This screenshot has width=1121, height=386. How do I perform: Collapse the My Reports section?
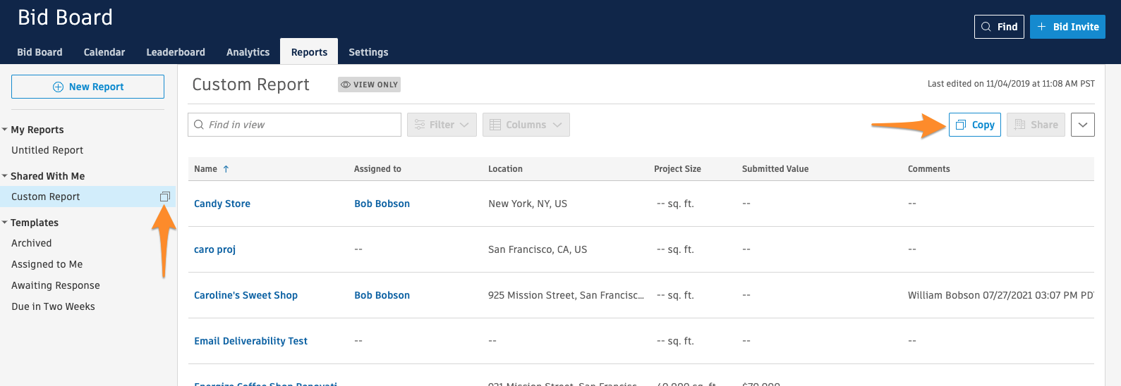click(x=5, y=130)
